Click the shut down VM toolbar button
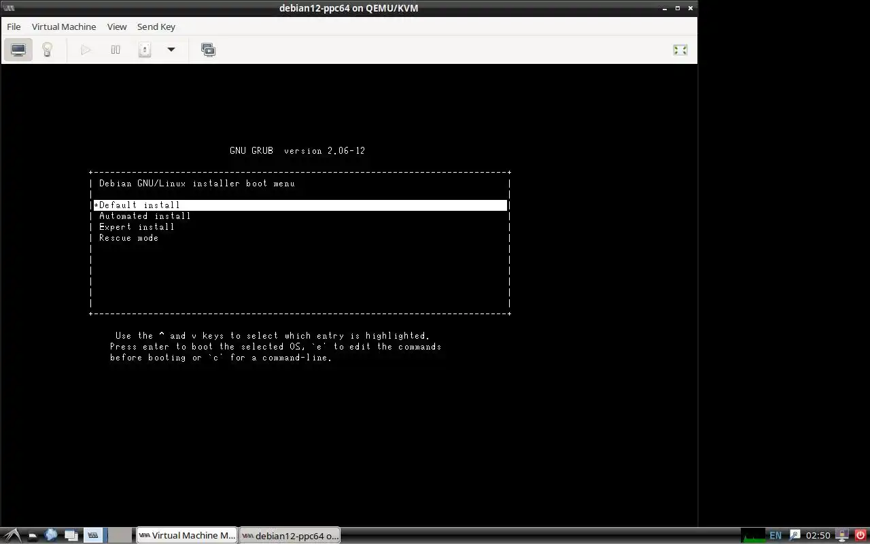 point(144,50)
